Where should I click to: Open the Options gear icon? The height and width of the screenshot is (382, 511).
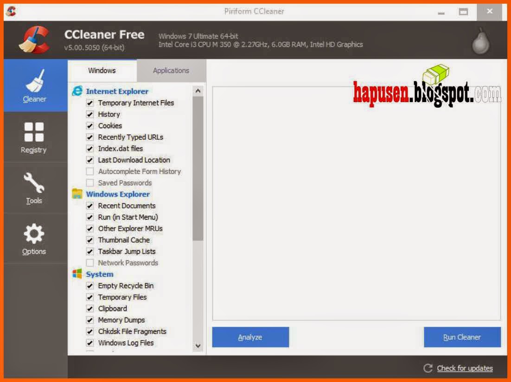pos(34,233)
